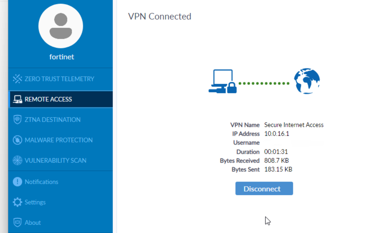Viewport: 382px width, 233px height.
Task: Click the Notifications exclamation icon
Action: pos(18,182)
